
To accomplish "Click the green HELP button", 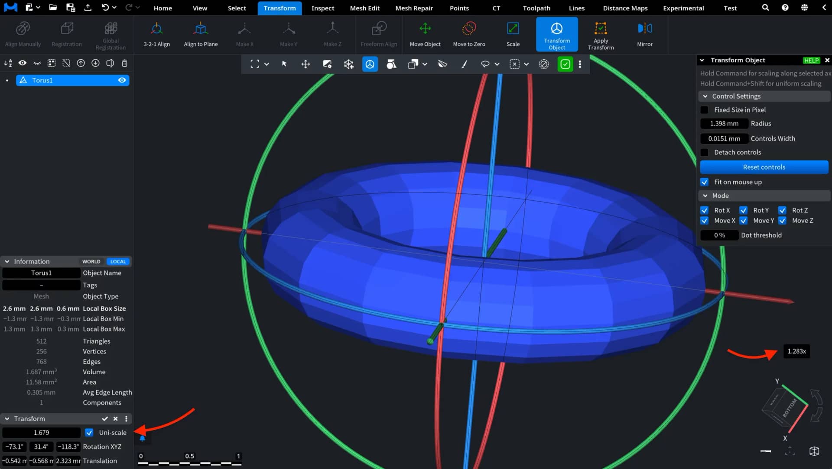I will click(811, 60).
